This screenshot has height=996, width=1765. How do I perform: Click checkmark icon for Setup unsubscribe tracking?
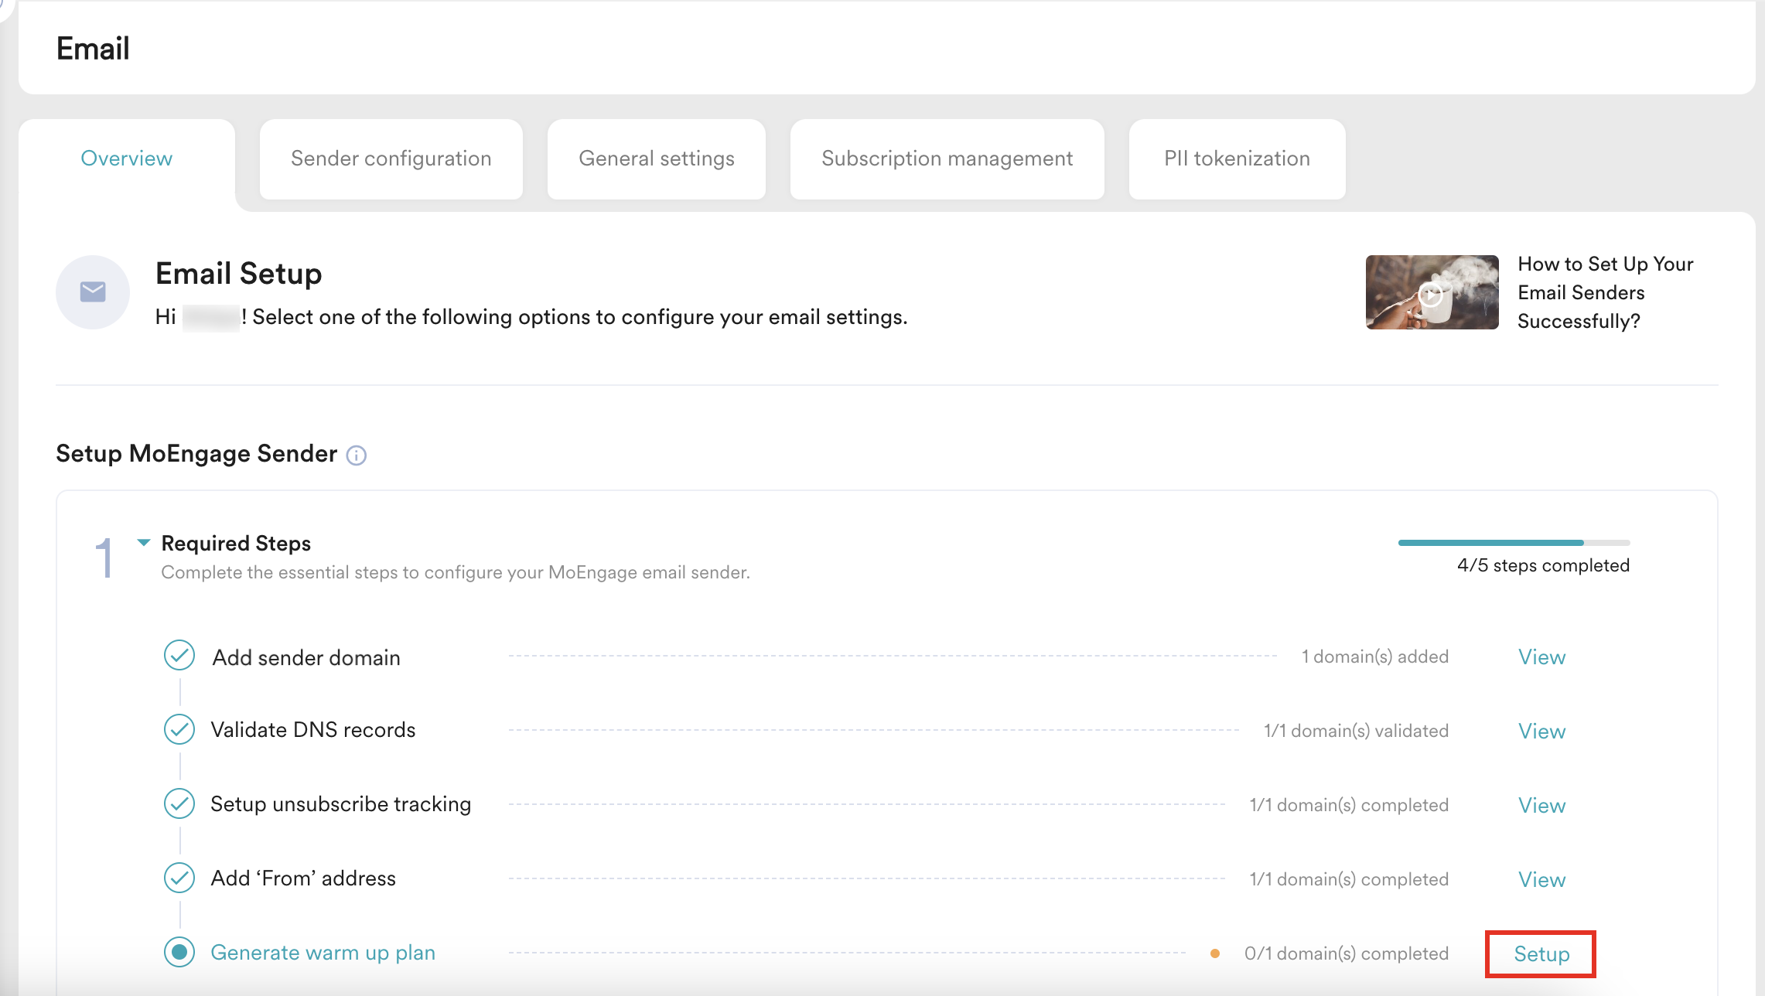[x=179, y=803]
